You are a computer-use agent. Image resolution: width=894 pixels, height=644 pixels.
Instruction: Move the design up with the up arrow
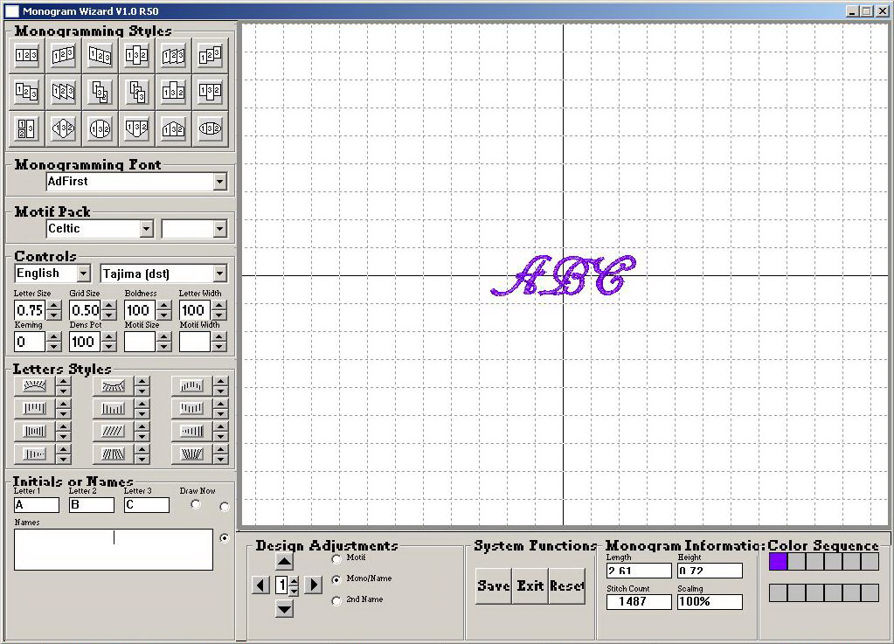tap(284, 562)
